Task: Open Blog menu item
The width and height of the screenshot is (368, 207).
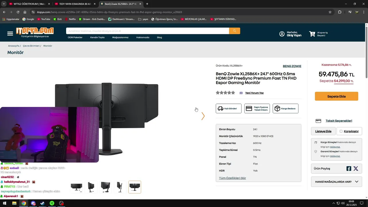Action: [x=159, y=37]
